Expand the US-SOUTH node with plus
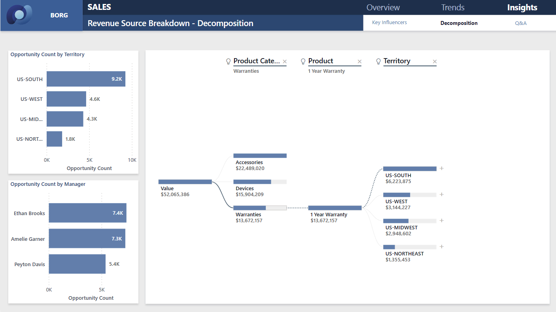This screenshot has width=556, height=312. [x=442, y=168]
